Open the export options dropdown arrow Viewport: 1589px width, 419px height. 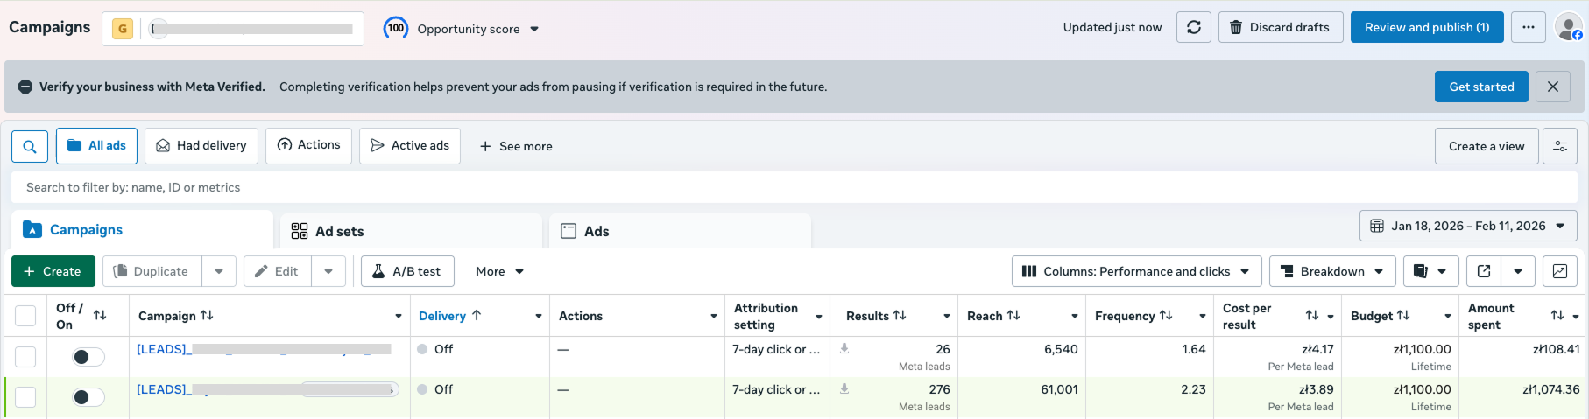click(1518, 271)
